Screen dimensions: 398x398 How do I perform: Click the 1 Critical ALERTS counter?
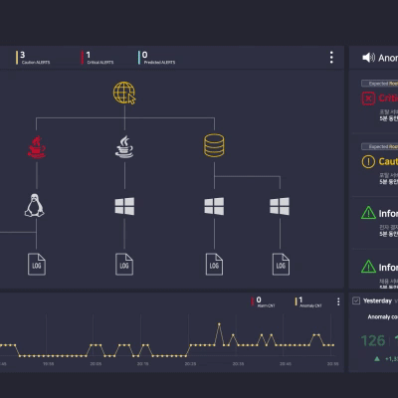(x=98, y=58)
